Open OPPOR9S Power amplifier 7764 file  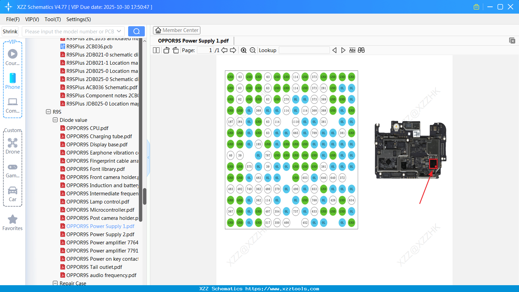(x=102, y=243)
